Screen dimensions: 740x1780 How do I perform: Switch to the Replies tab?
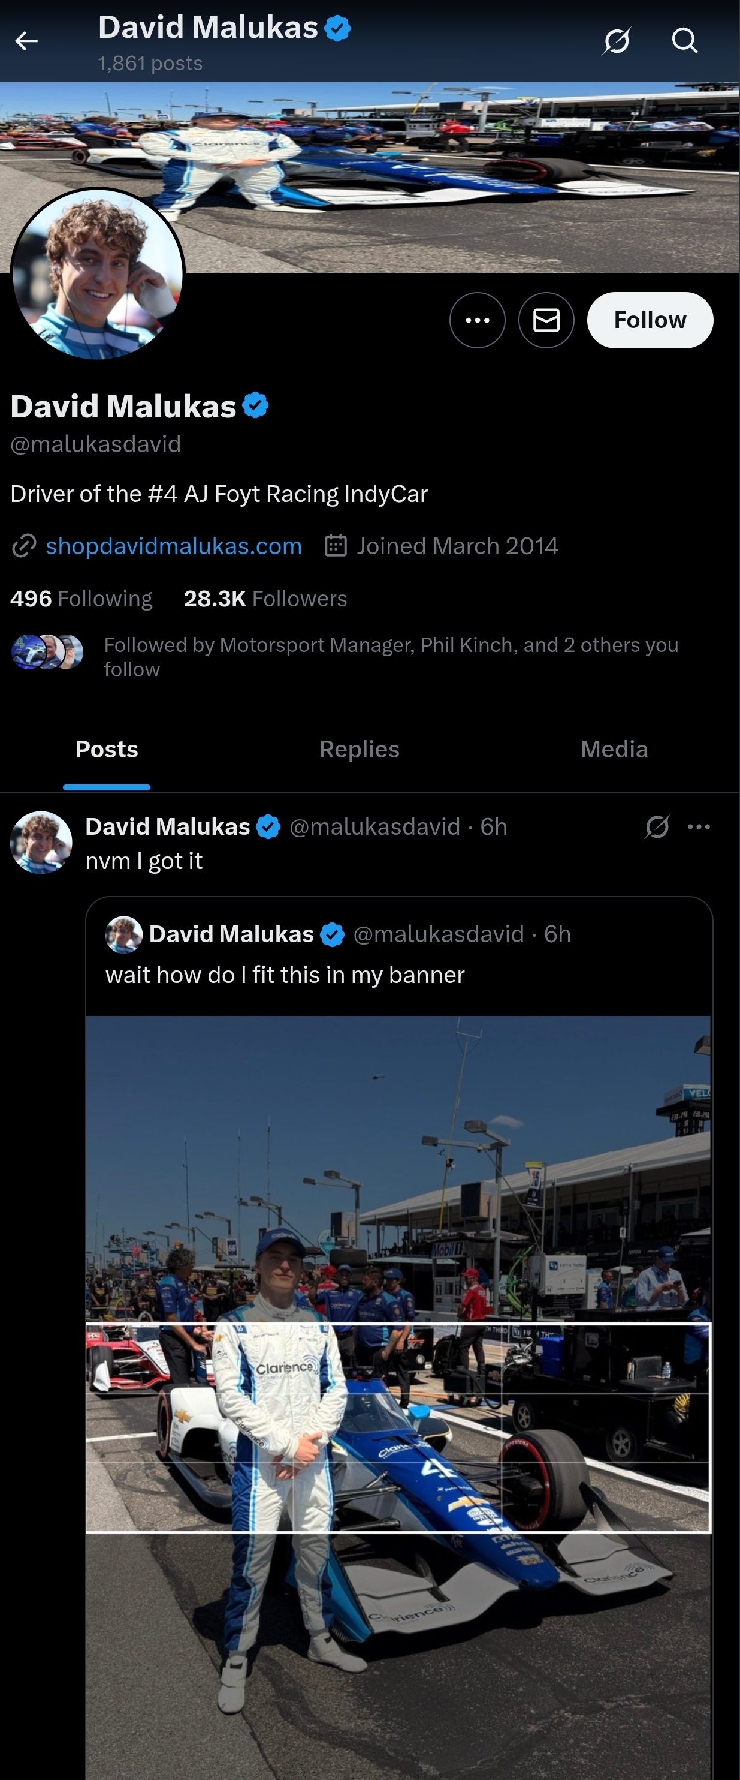(359, 750)
